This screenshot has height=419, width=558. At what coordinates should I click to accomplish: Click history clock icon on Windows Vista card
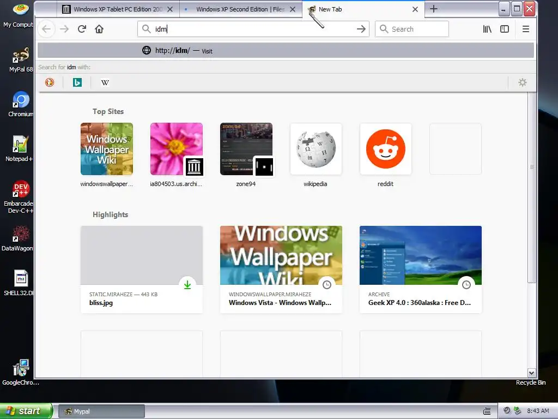click(x=327, y=285)
